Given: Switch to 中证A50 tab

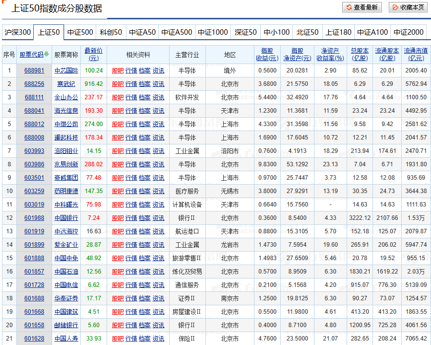Looking at the screenshot, I should [142, 32].
